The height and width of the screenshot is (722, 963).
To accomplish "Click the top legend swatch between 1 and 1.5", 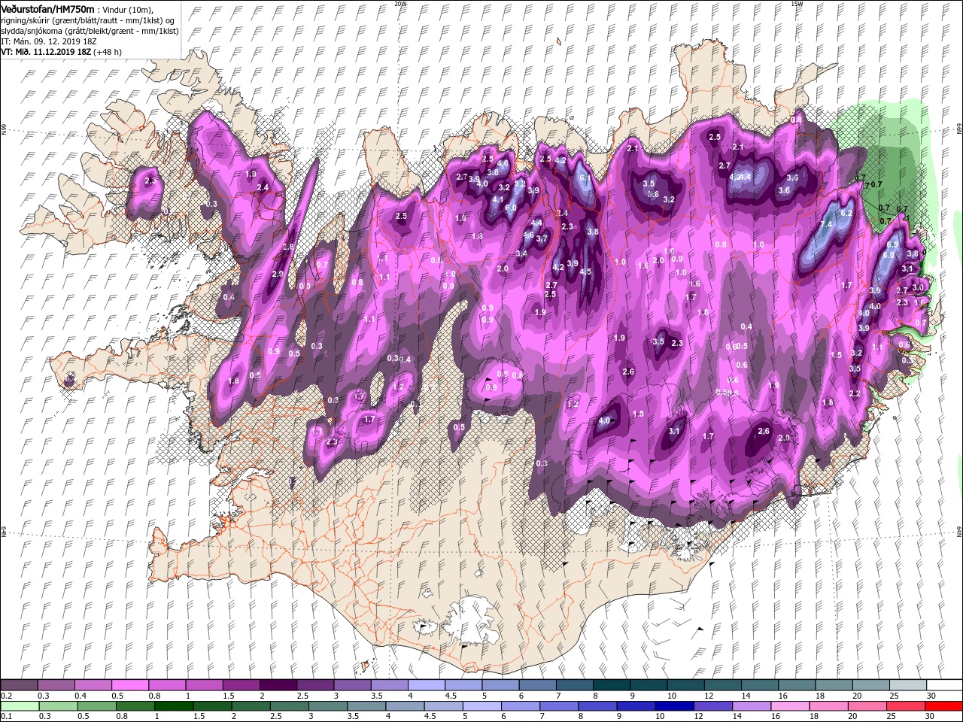I will [203, 684].
